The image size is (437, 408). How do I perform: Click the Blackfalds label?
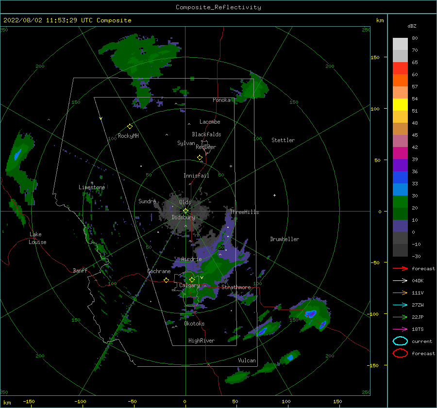click(x=206, y=134)
